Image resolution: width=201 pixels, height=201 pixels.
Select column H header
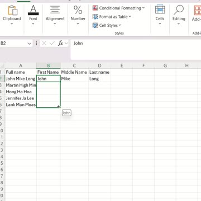pos(187,65)
